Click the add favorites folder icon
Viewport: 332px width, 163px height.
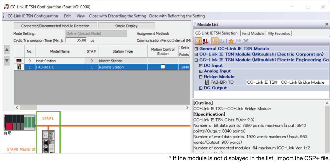tap(239, 41)
